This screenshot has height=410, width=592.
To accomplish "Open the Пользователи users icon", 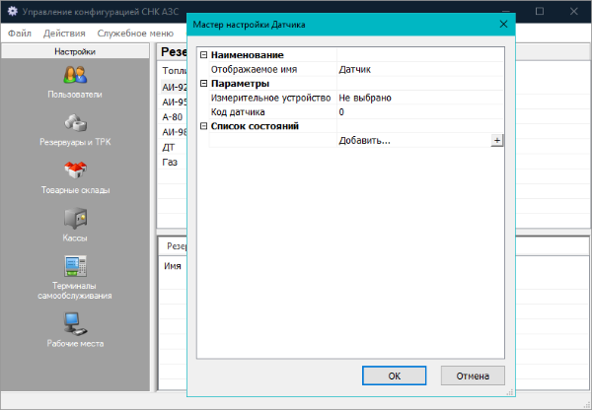I will click(76, 75).
